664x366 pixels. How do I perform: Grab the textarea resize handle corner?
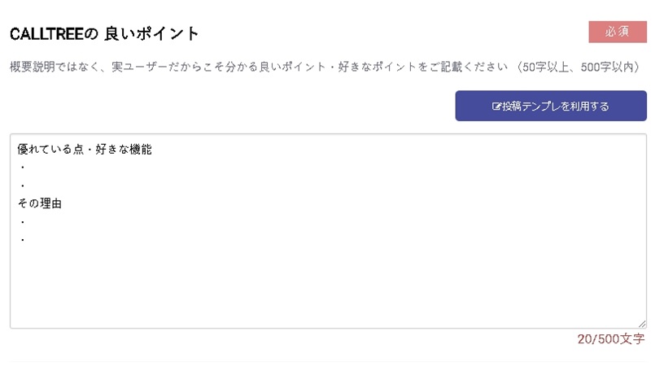[642, 324]
